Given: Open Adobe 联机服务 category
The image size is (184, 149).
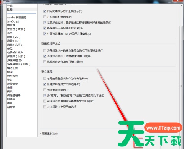Looking at the screenshot, I should click(17, 17).
